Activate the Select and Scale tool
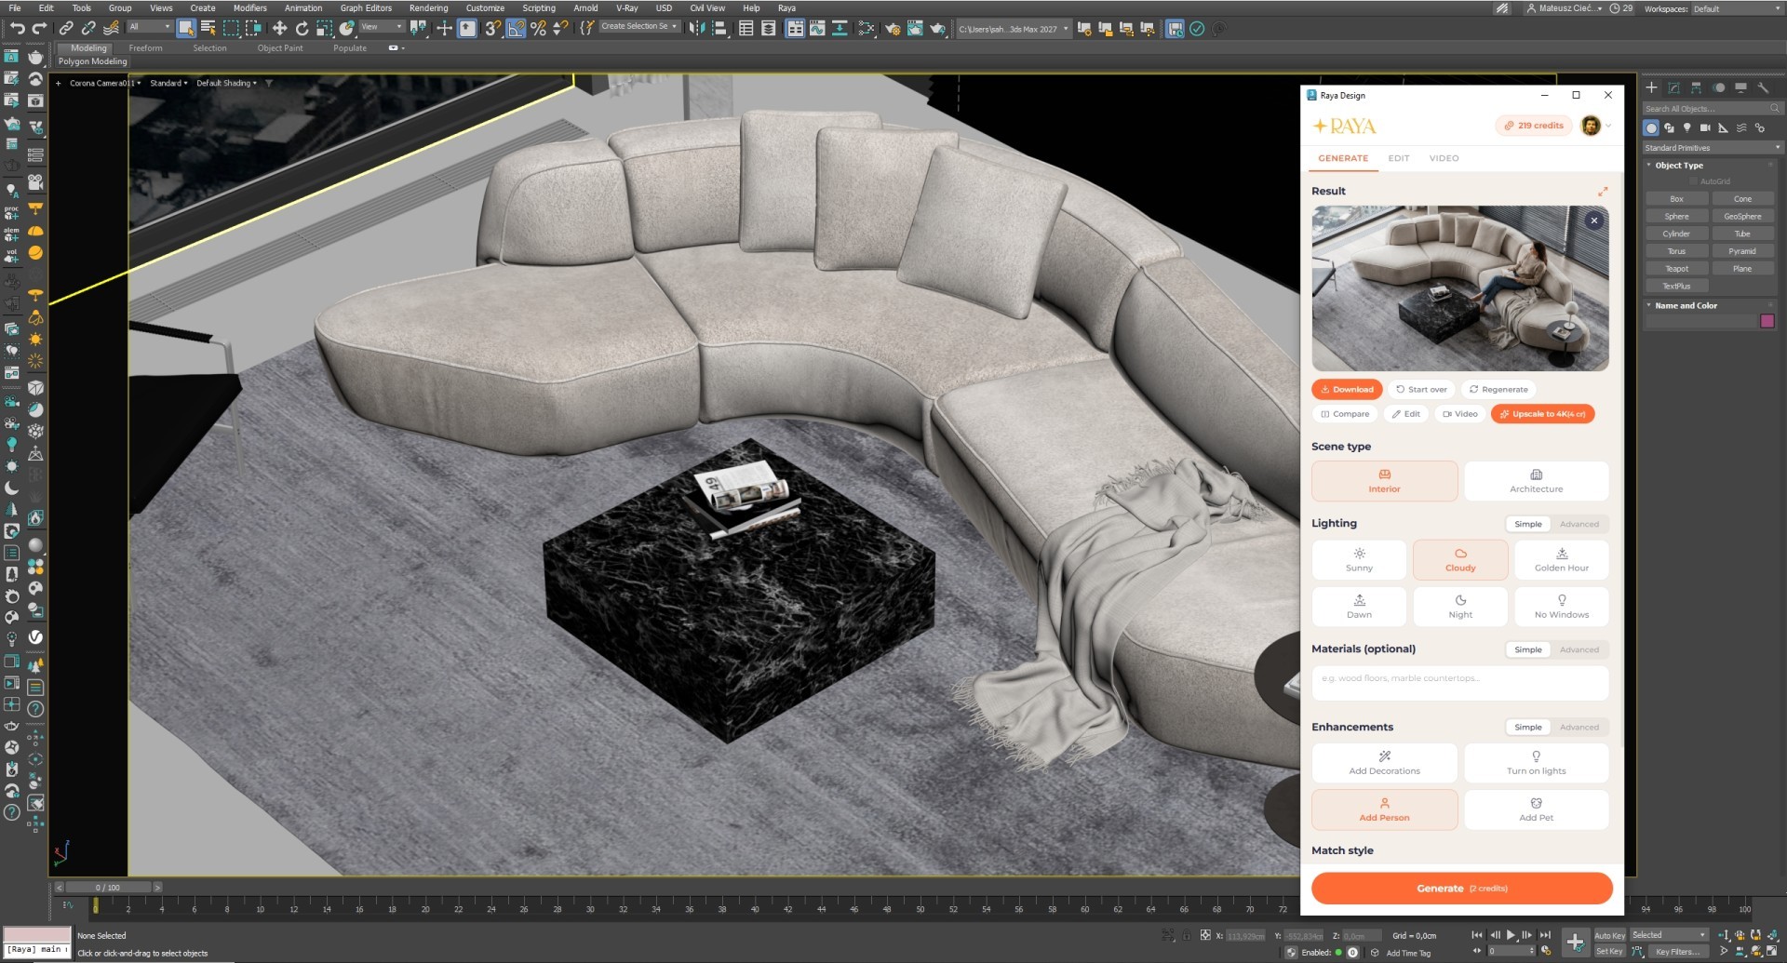This screenshot has height=963, width=1787. (x=324, y=29)
